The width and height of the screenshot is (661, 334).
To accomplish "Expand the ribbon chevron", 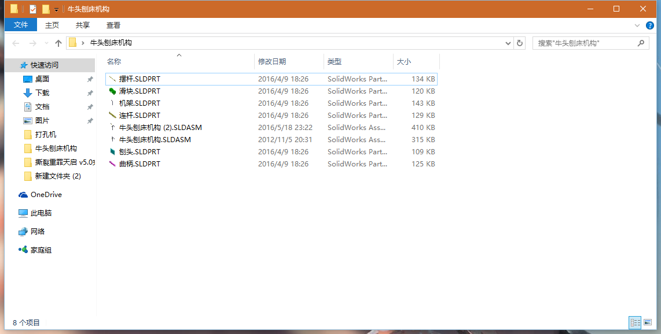I will [637, 25].
